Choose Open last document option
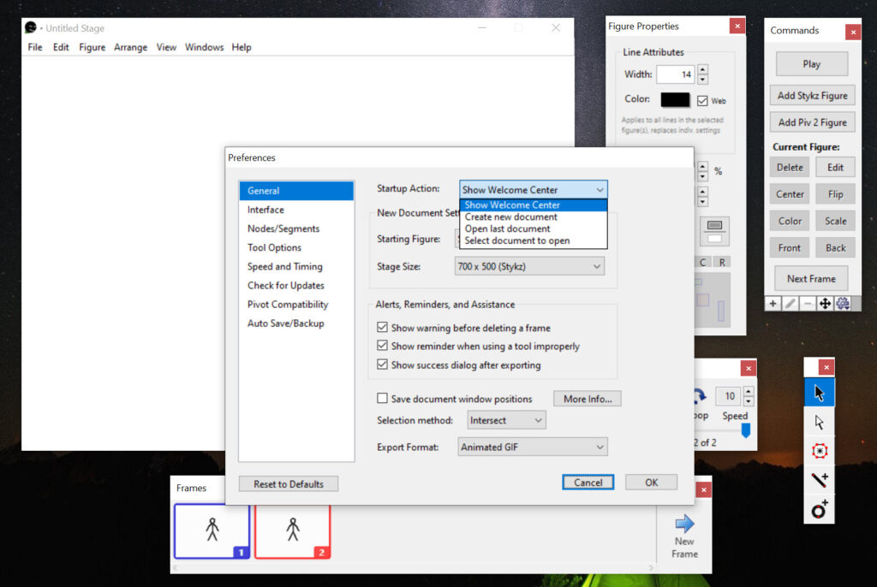Screen dimensions: 877x587 [x=533, y=228]
